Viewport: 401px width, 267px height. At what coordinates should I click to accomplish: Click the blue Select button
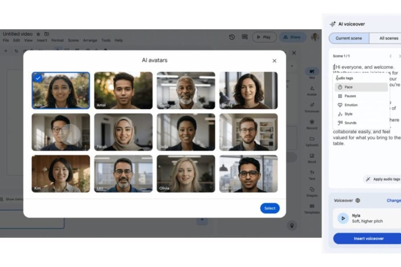tap(270, 208)
